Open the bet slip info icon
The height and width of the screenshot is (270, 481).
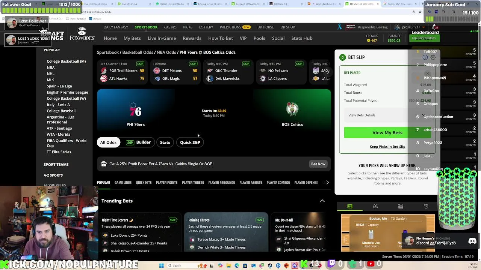point(425,57)
